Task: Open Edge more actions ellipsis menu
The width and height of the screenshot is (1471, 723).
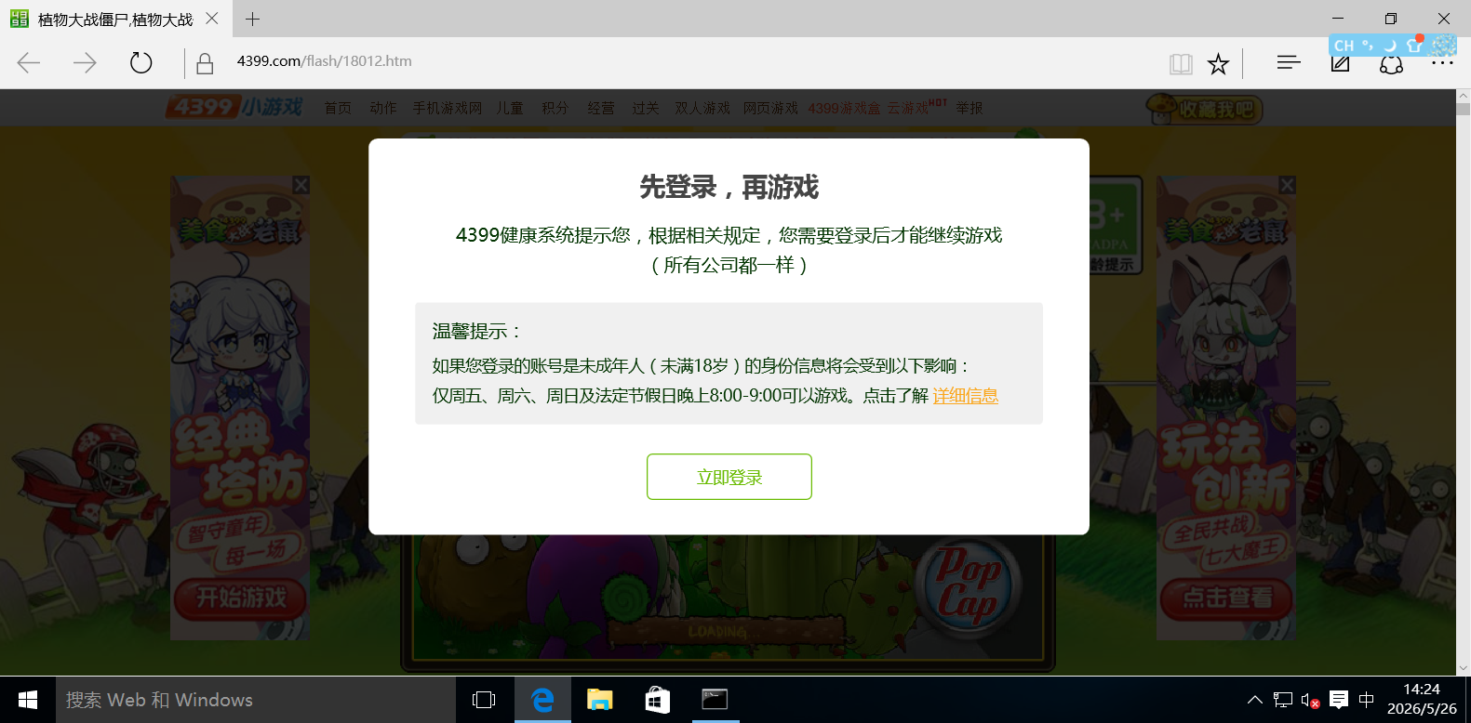Action: click(1442, 63)
